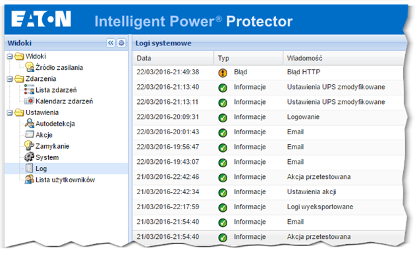Click the Widoki folder icon in tree
This screenshot has width=415, height=254.
19,56
